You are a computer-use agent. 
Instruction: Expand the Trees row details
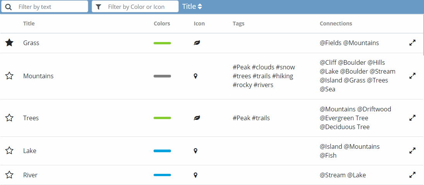[412, 118]
